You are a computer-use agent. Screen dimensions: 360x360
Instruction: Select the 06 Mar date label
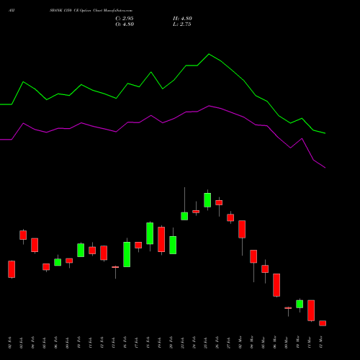[x=275, y=343]
